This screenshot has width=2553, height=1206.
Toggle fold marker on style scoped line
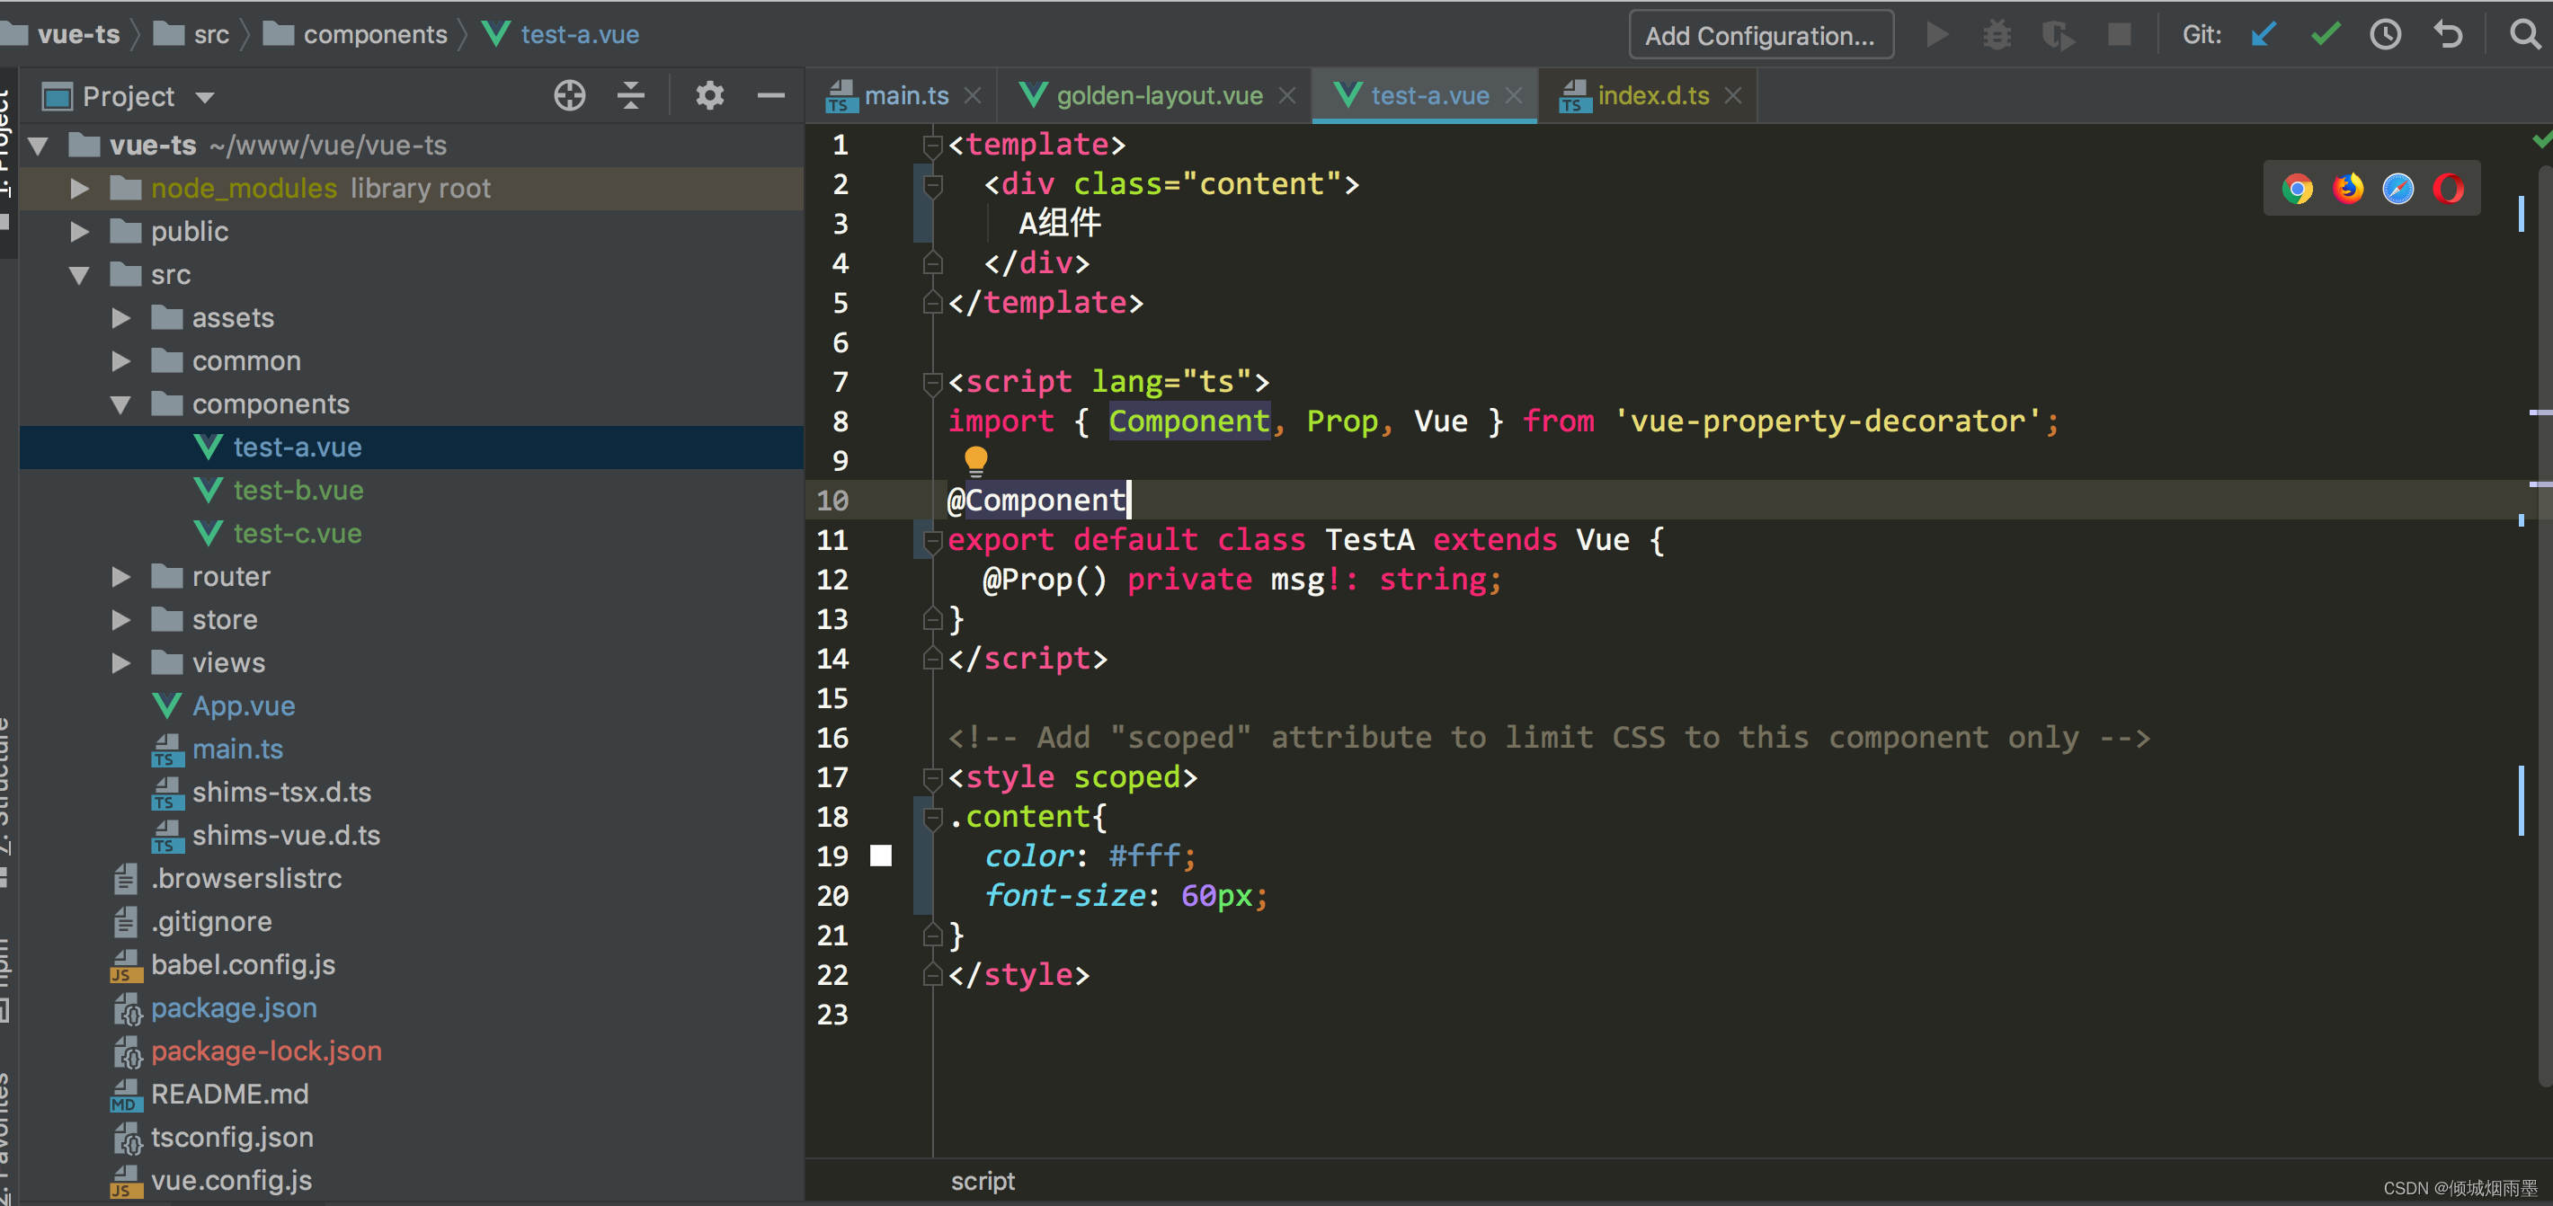(931, 778)
